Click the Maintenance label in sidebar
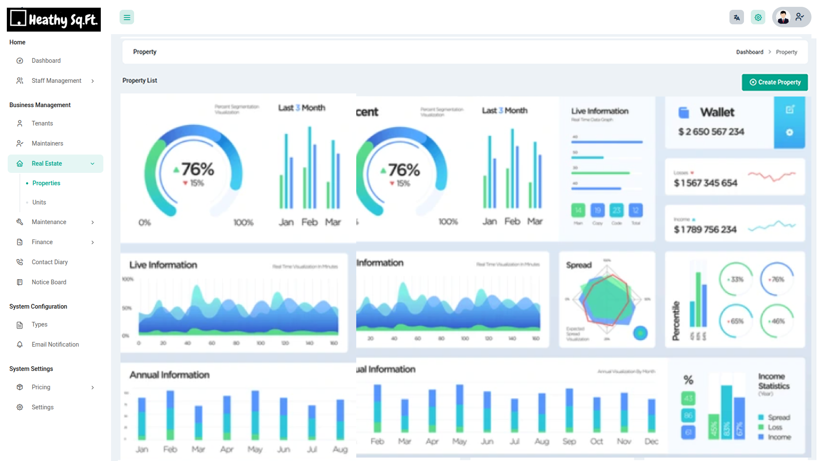The height and width of the screenshot is (461, 820). tap(49, 222)
